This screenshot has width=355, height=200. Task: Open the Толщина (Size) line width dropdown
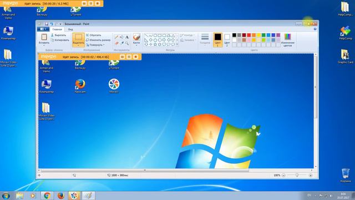point(205,40)
